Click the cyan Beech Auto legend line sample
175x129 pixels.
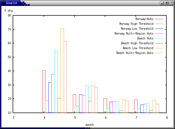(x=159, y=38)
